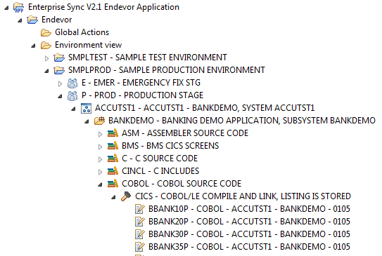Click the CICS processor hammer icon
382x256 pixels.
click(126, 196)
